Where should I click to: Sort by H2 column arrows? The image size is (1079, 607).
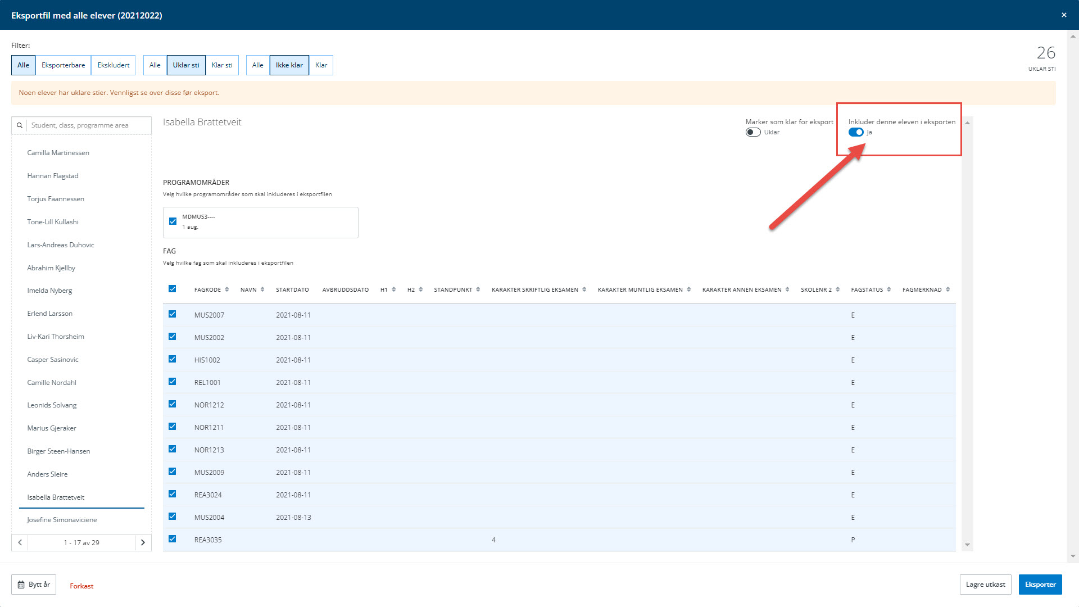pos(421,289)
